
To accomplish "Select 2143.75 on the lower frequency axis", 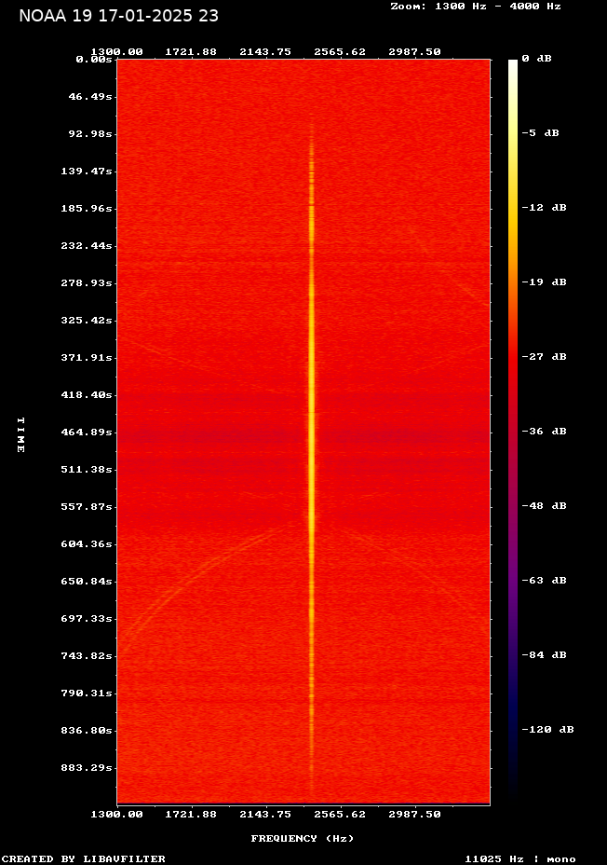I will coord(265,815).
